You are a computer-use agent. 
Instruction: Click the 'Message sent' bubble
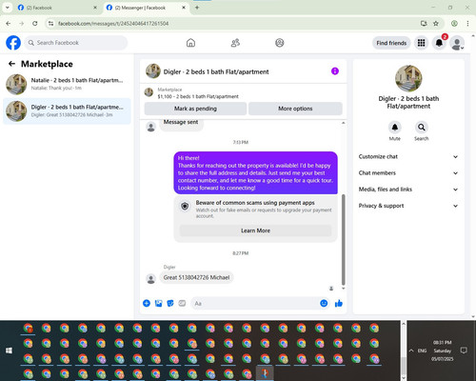(x=181, y=125)
